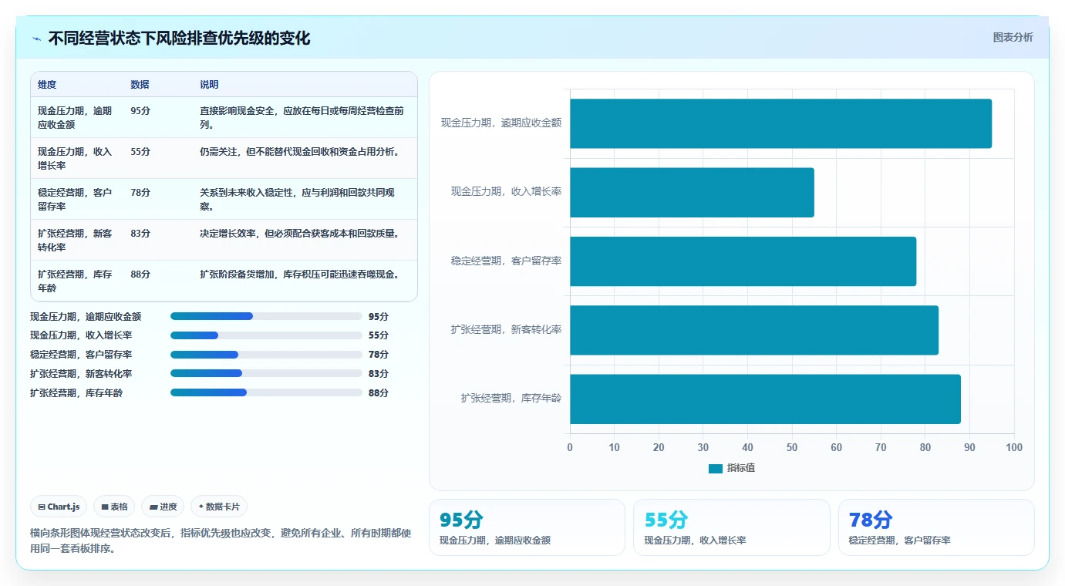The height and width of the screenshot is (586, 1065).
Task: Click the page title 不同经营状态下风险排查优先级的变化
Action: tap(179, 39)
